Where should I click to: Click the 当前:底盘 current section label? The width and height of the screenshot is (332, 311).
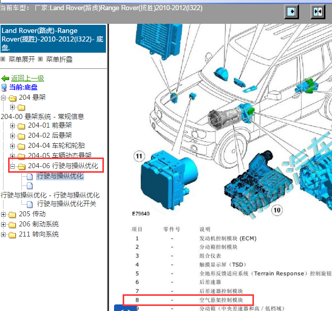point(23,87)
